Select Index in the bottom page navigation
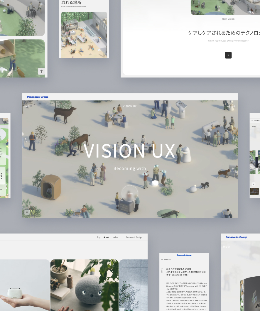The image size is (260, 311). click(115, 237)
